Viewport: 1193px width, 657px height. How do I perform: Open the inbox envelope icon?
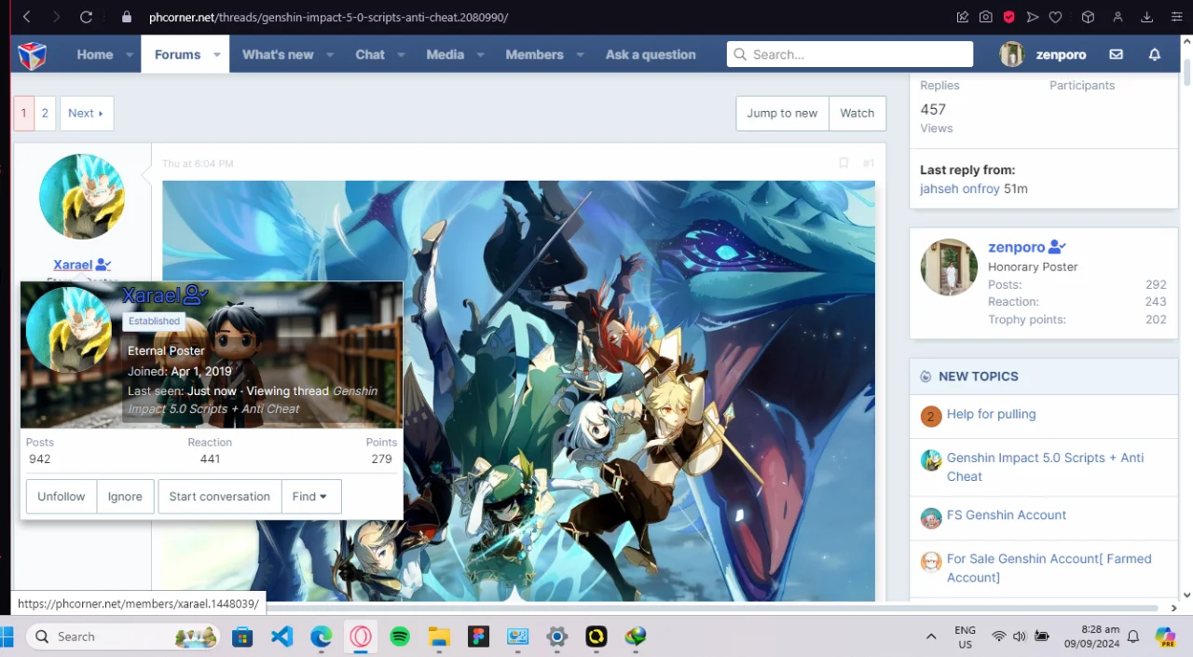(1116, 55)
